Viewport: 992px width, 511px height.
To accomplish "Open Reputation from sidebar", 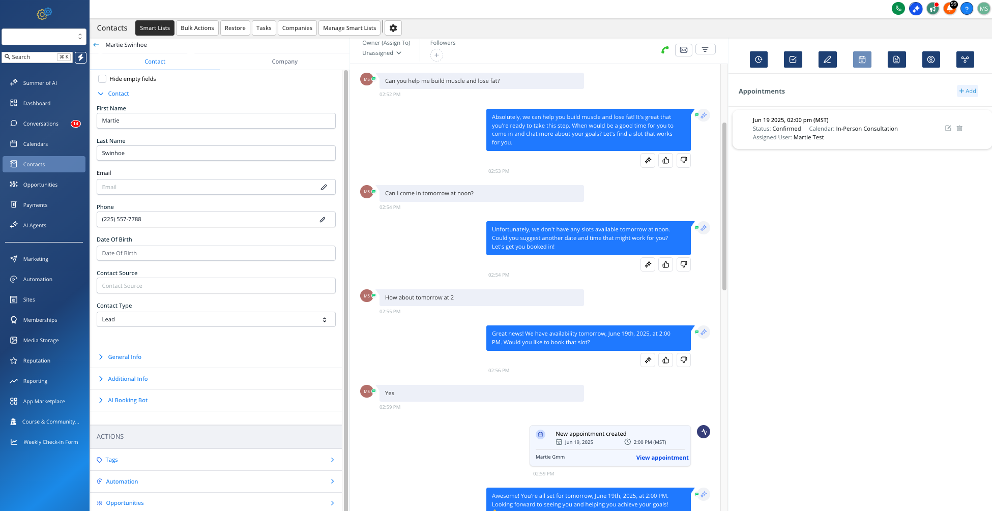I will pyautogui.click(x=44, y=360).
